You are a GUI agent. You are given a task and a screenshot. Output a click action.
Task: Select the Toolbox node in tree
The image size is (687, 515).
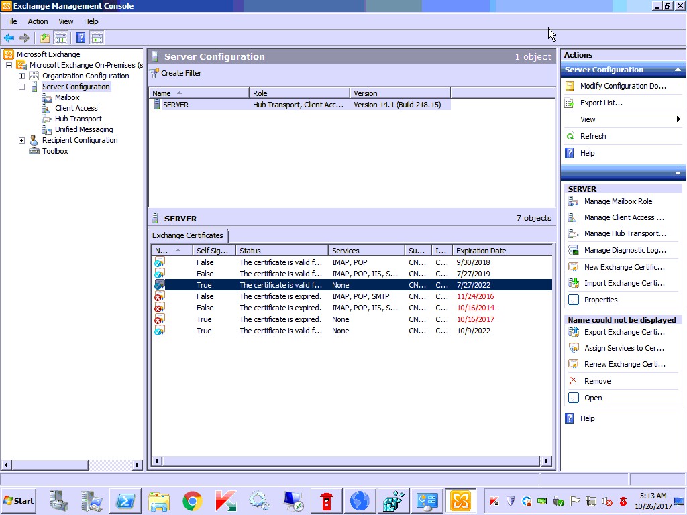[x=55, y=151]
